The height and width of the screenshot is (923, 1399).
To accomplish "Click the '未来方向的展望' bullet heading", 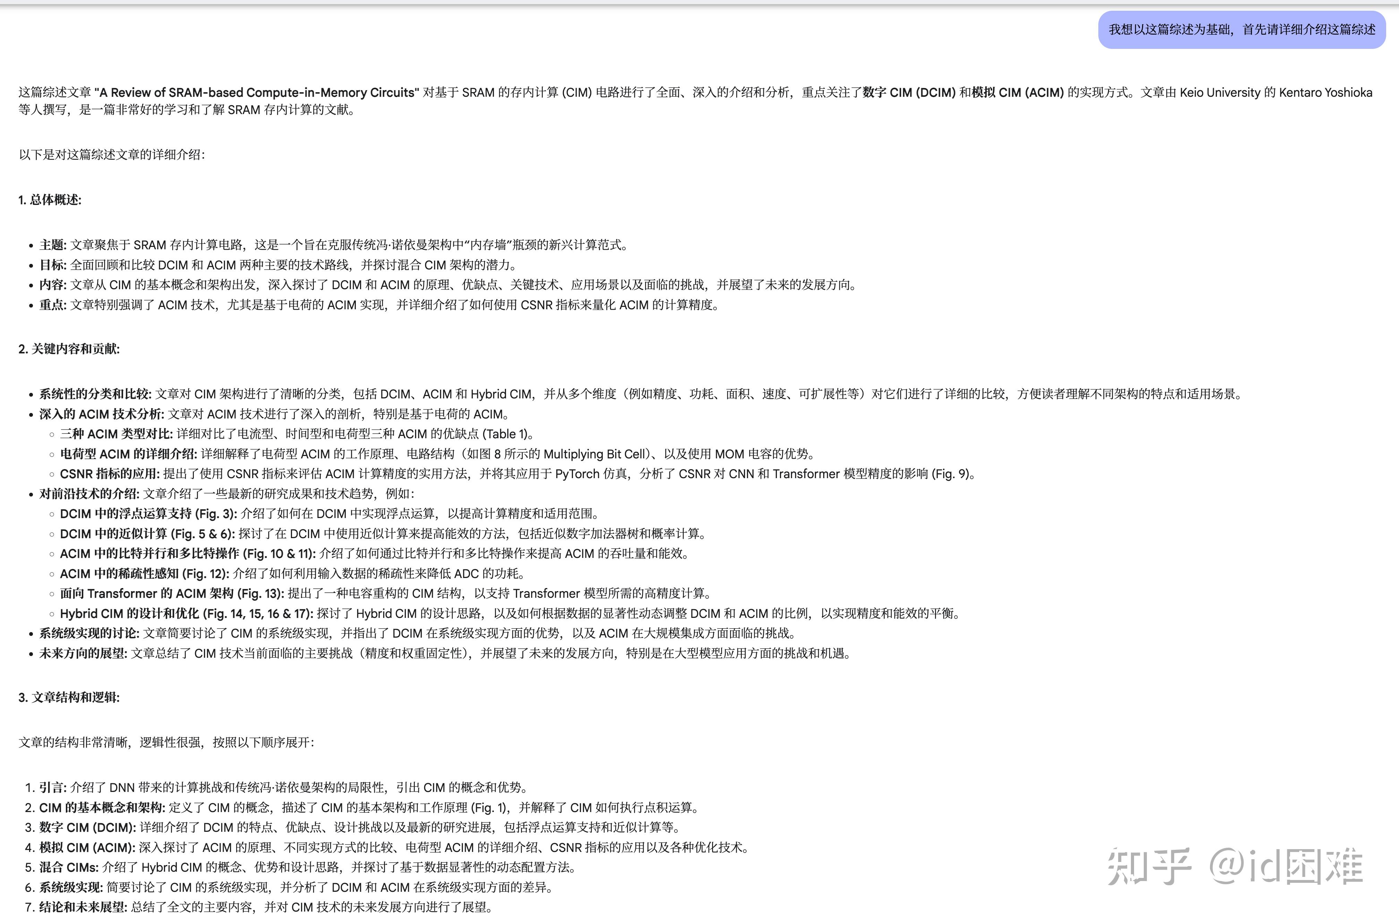I will (x=83, y=653).
